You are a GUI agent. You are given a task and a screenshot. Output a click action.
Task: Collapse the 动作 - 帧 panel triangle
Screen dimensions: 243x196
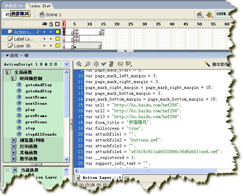pos(7,55)
